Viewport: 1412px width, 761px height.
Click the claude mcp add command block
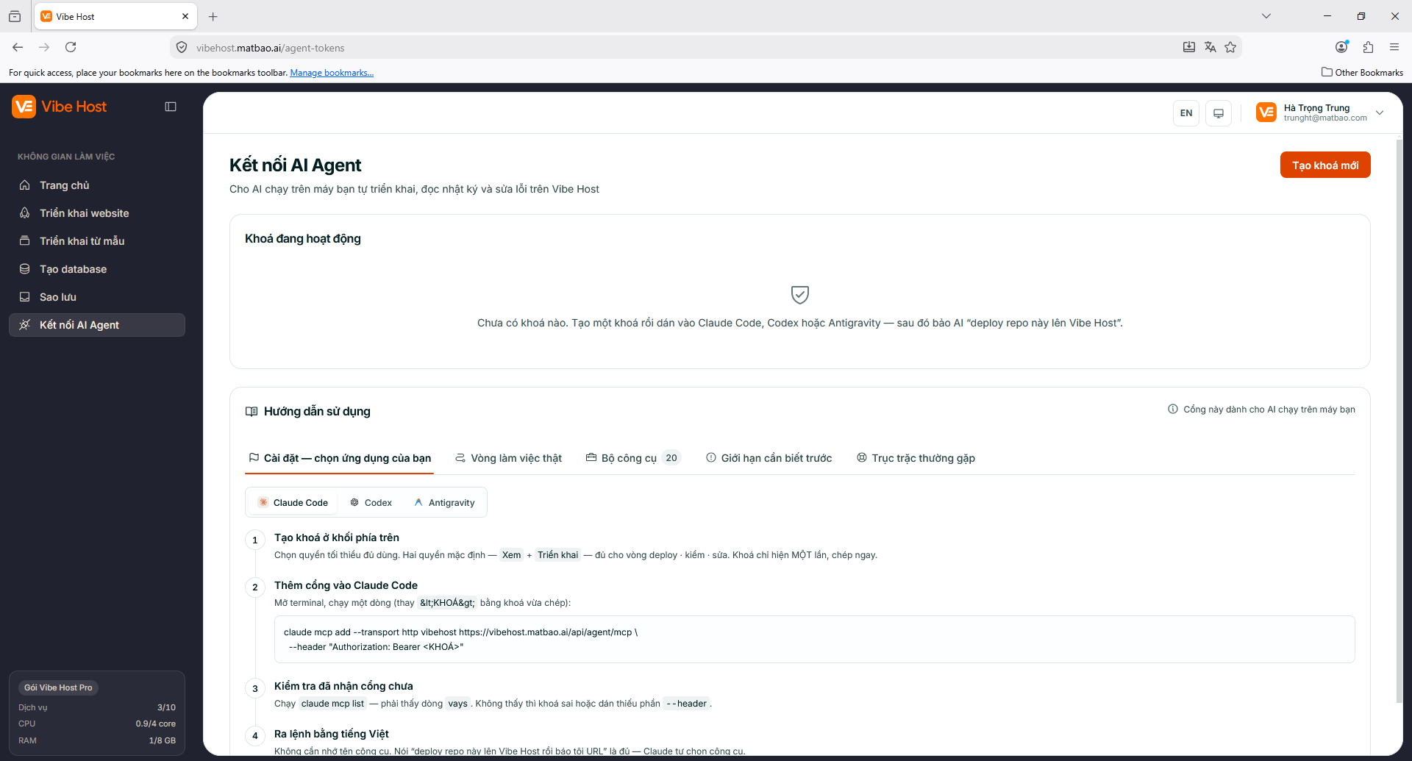coord(815,640)
